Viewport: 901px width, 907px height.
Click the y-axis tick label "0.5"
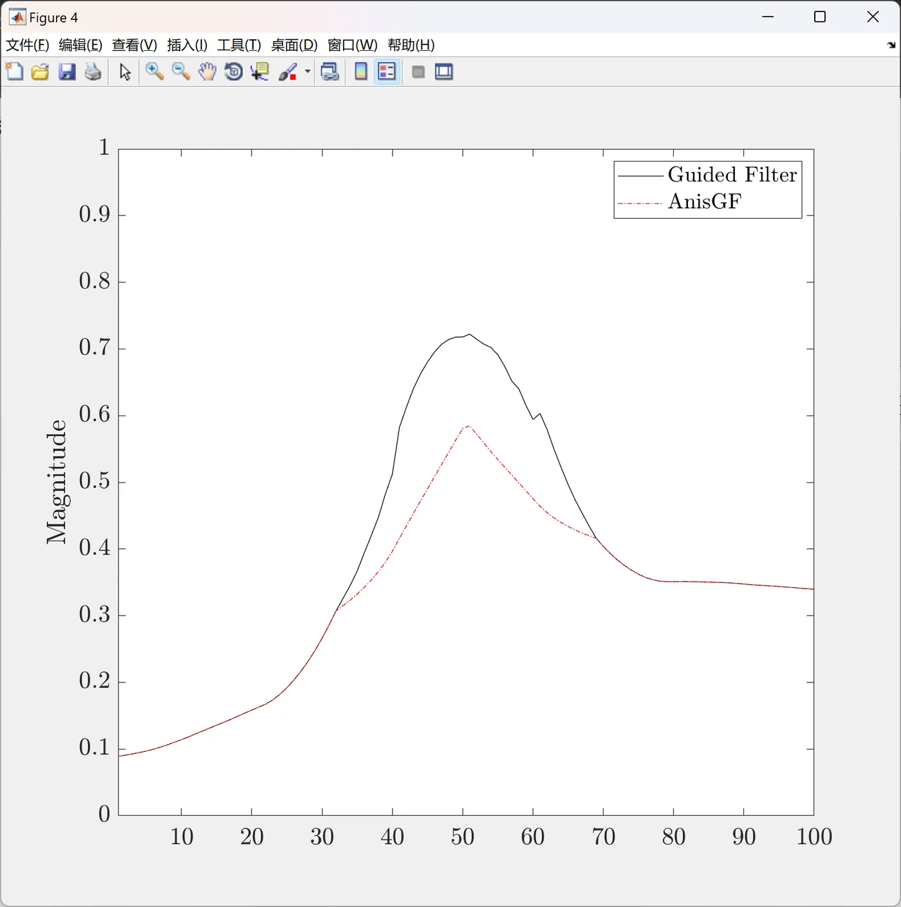[95, 481]
